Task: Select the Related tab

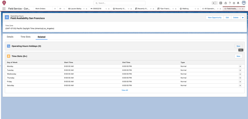Action: click(41, 37)
